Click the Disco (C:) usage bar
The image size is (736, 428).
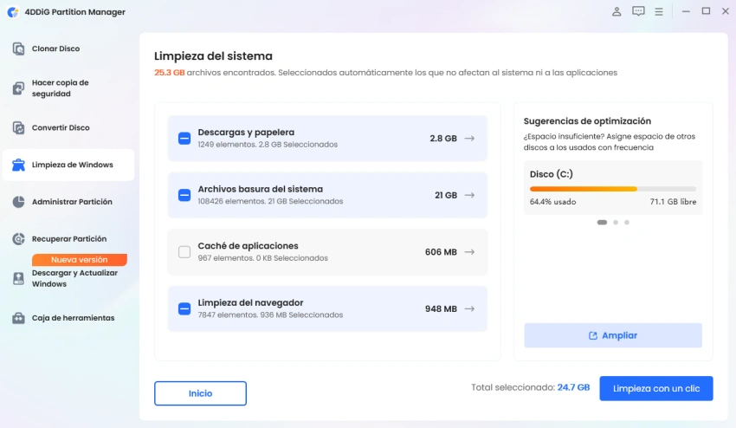[x=612, y=189]
